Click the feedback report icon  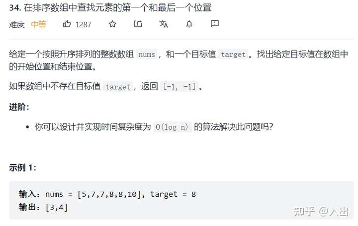coord(215,23)
